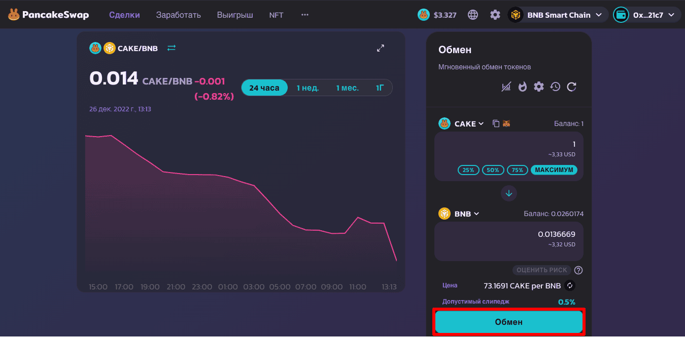Viewport: 685px width, 338px height.
Task: Open global settings gear in header
Action: pos(495,15)
